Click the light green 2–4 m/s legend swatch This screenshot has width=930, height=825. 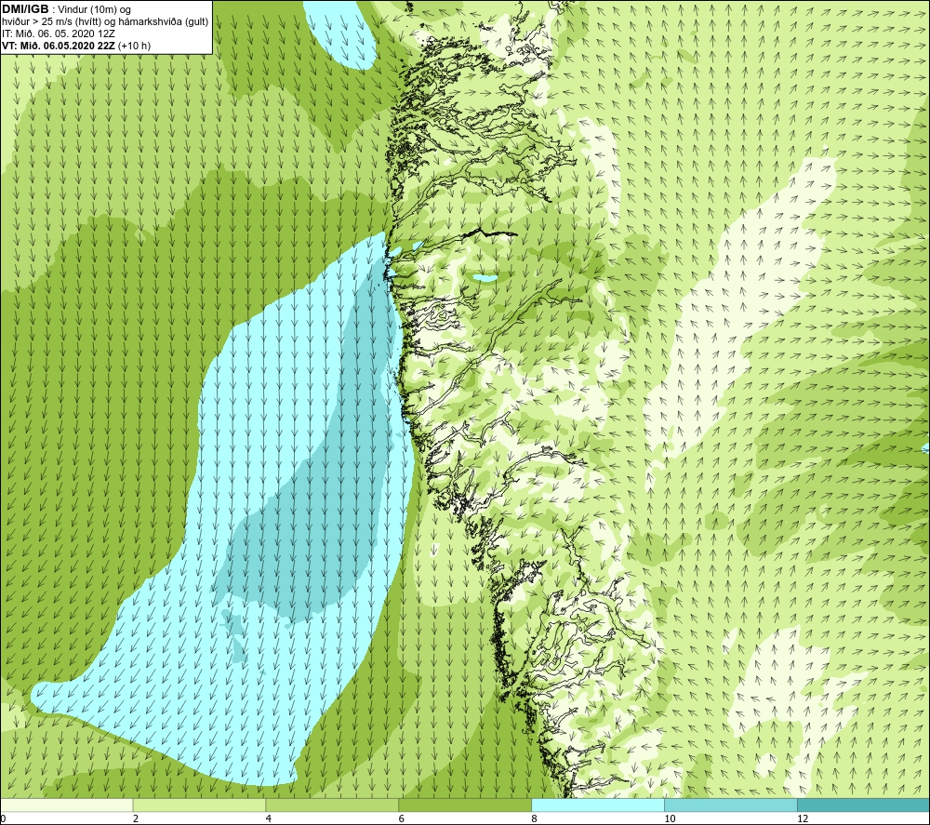199,805
